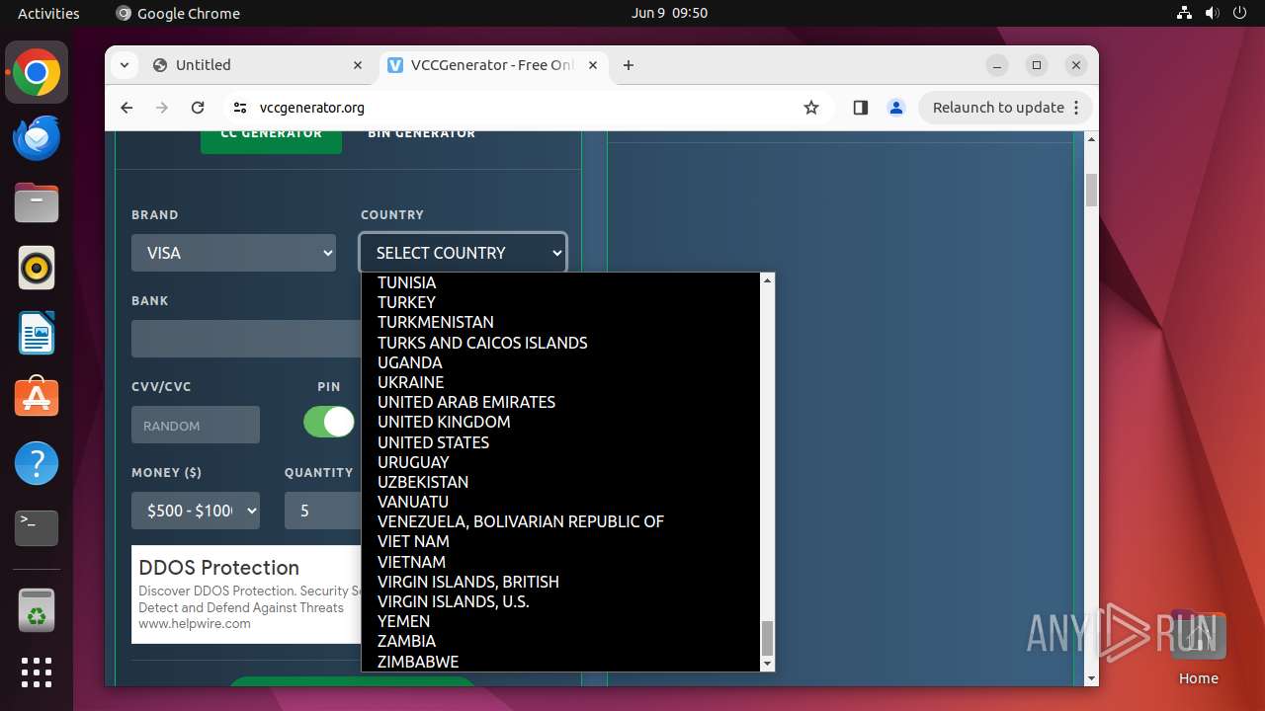The image size is (1265, 711).
Task: Focus the BANK input field
Action: [246, 339]
